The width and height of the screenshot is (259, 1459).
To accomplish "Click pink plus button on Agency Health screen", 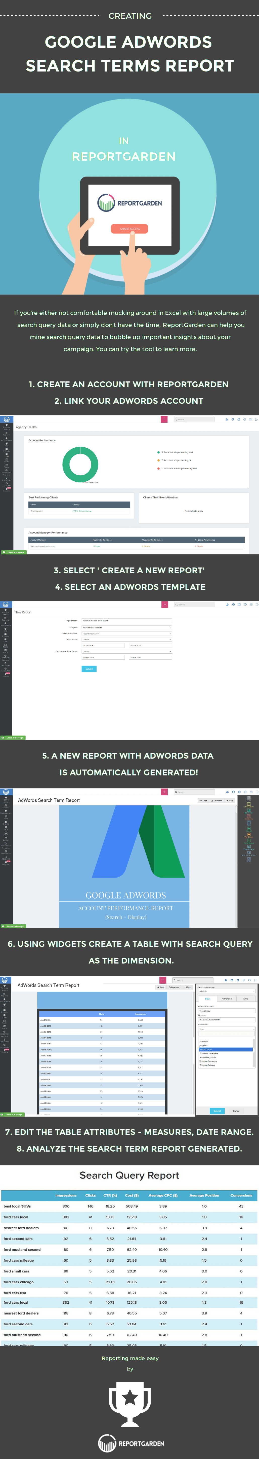I will coord(164,420).
